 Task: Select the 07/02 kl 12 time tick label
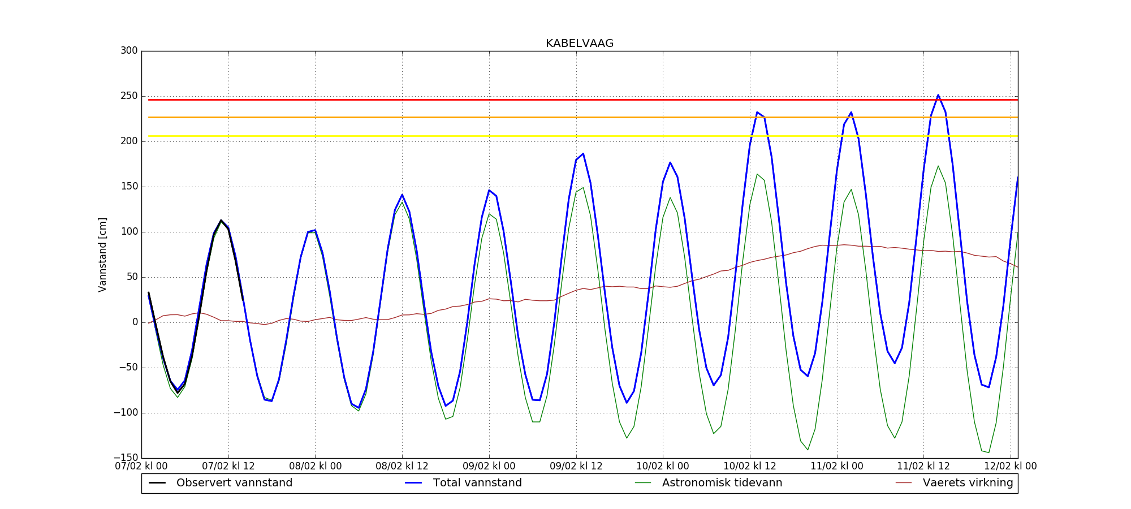click(228, 467)
